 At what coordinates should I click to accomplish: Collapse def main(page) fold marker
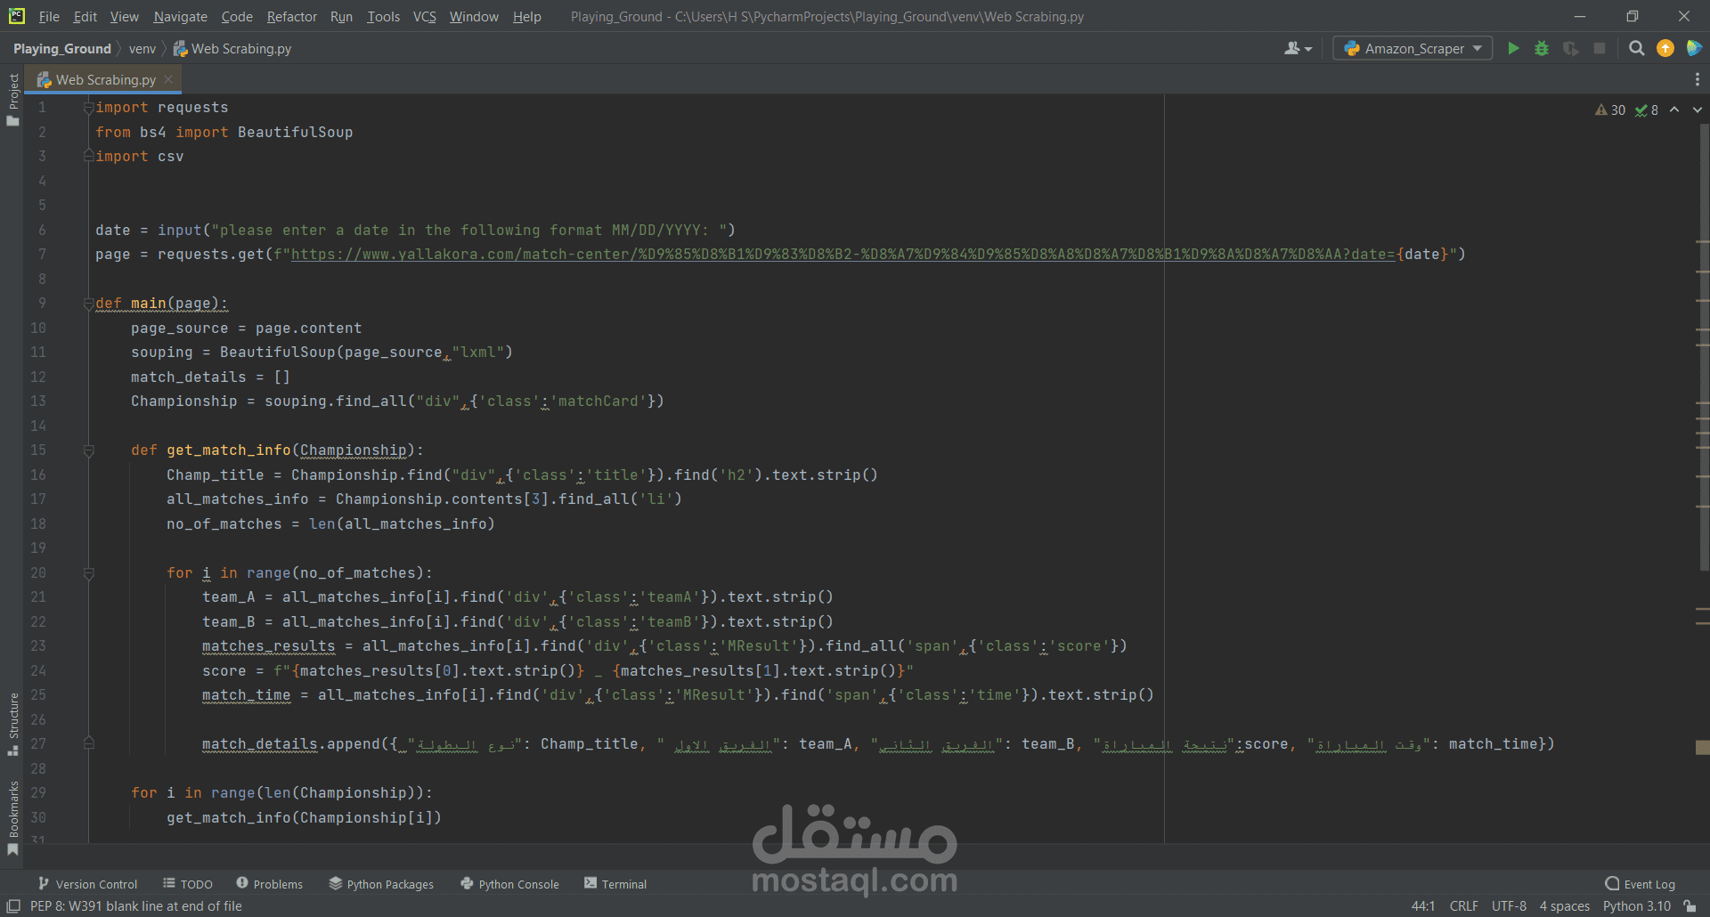pos(88,304)
